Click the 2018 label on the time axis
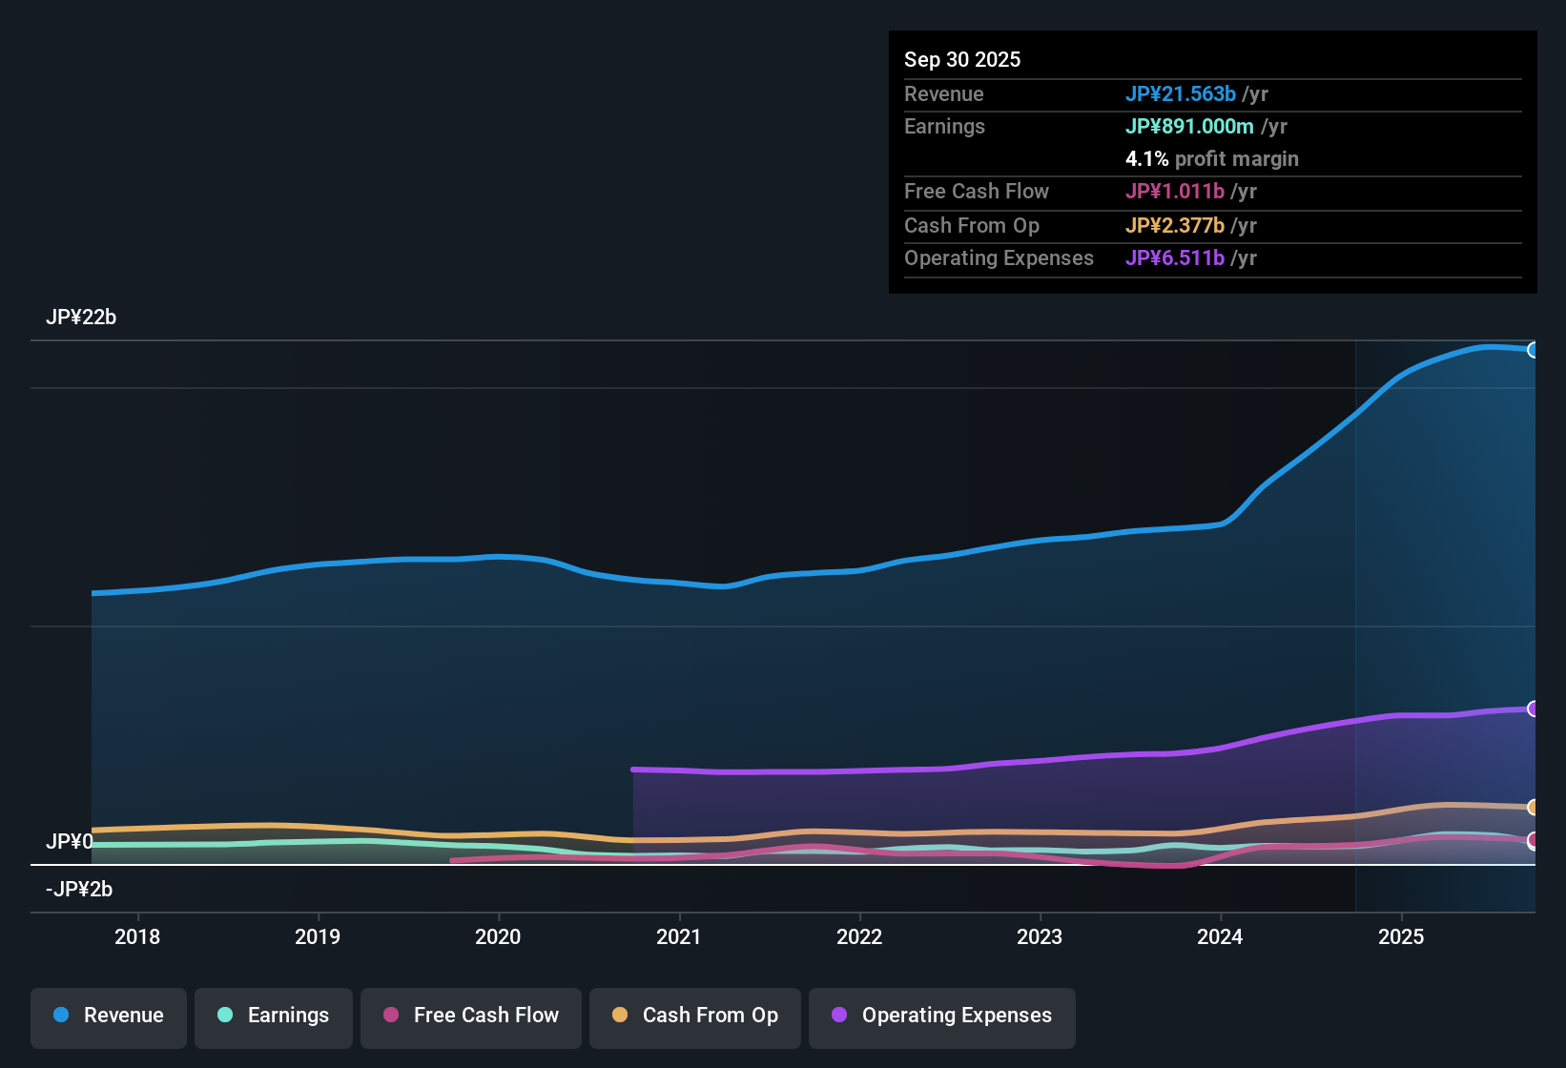The width and height of the screenshot is (1566, 1068). tap(138, 937)
